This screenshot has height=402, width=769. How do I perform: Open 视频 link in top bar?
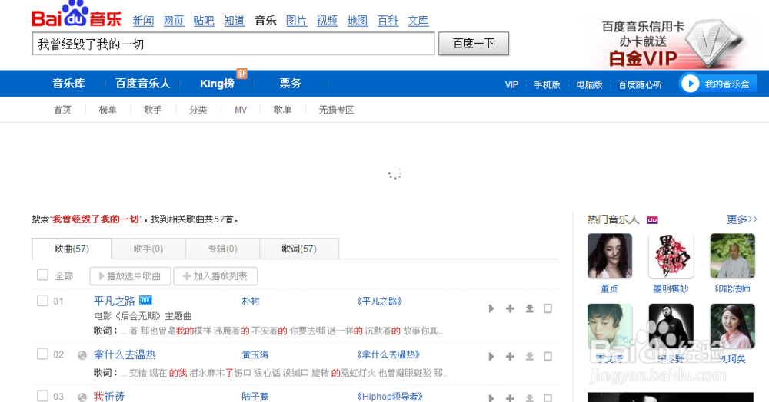[327, 21]
